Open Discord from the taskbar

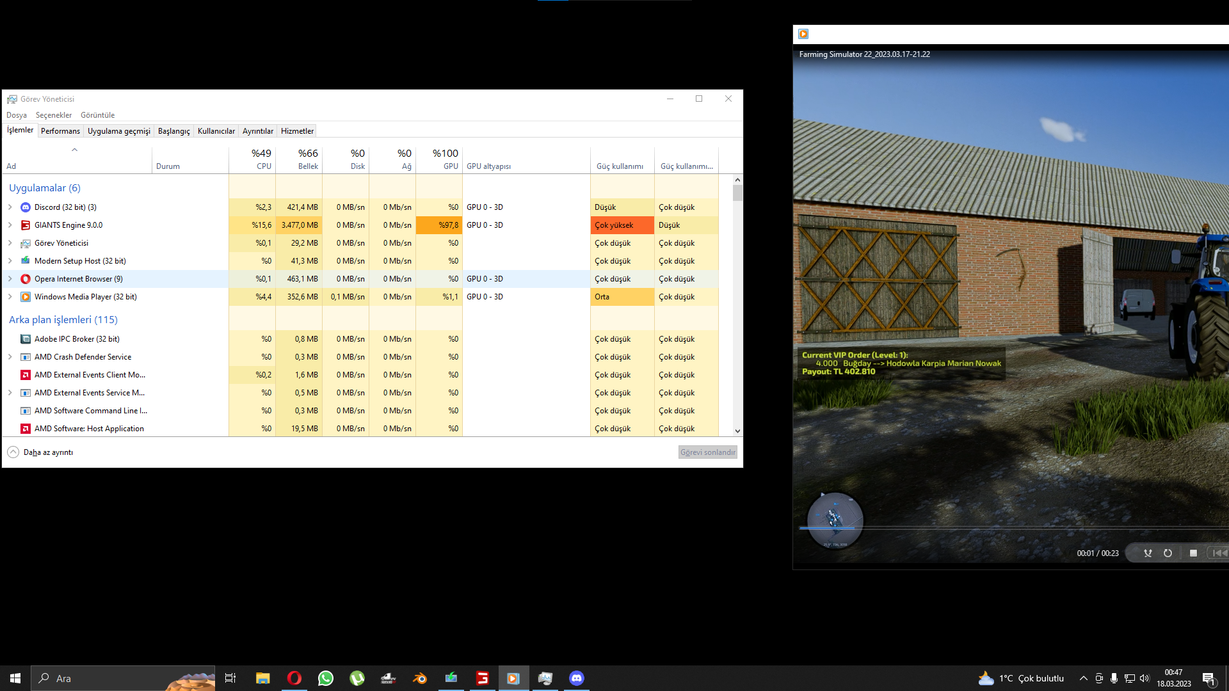point(576,678)
